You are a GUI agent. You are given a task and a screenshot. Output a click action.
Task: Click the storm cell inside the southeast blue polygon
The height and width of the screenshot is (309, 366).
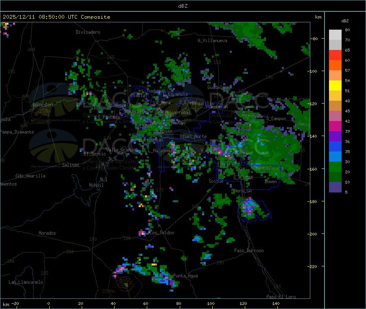tap(249, 208)
